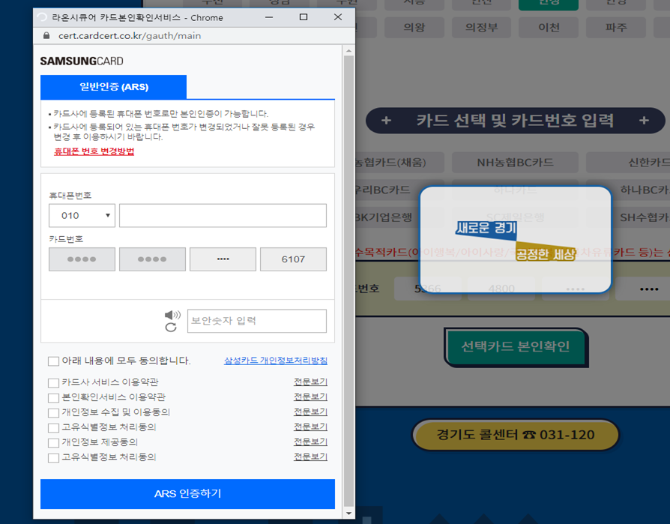View 전문보기 for the last 고유식별정보 처리동의
670x524 pixels.
pos(311,457)
